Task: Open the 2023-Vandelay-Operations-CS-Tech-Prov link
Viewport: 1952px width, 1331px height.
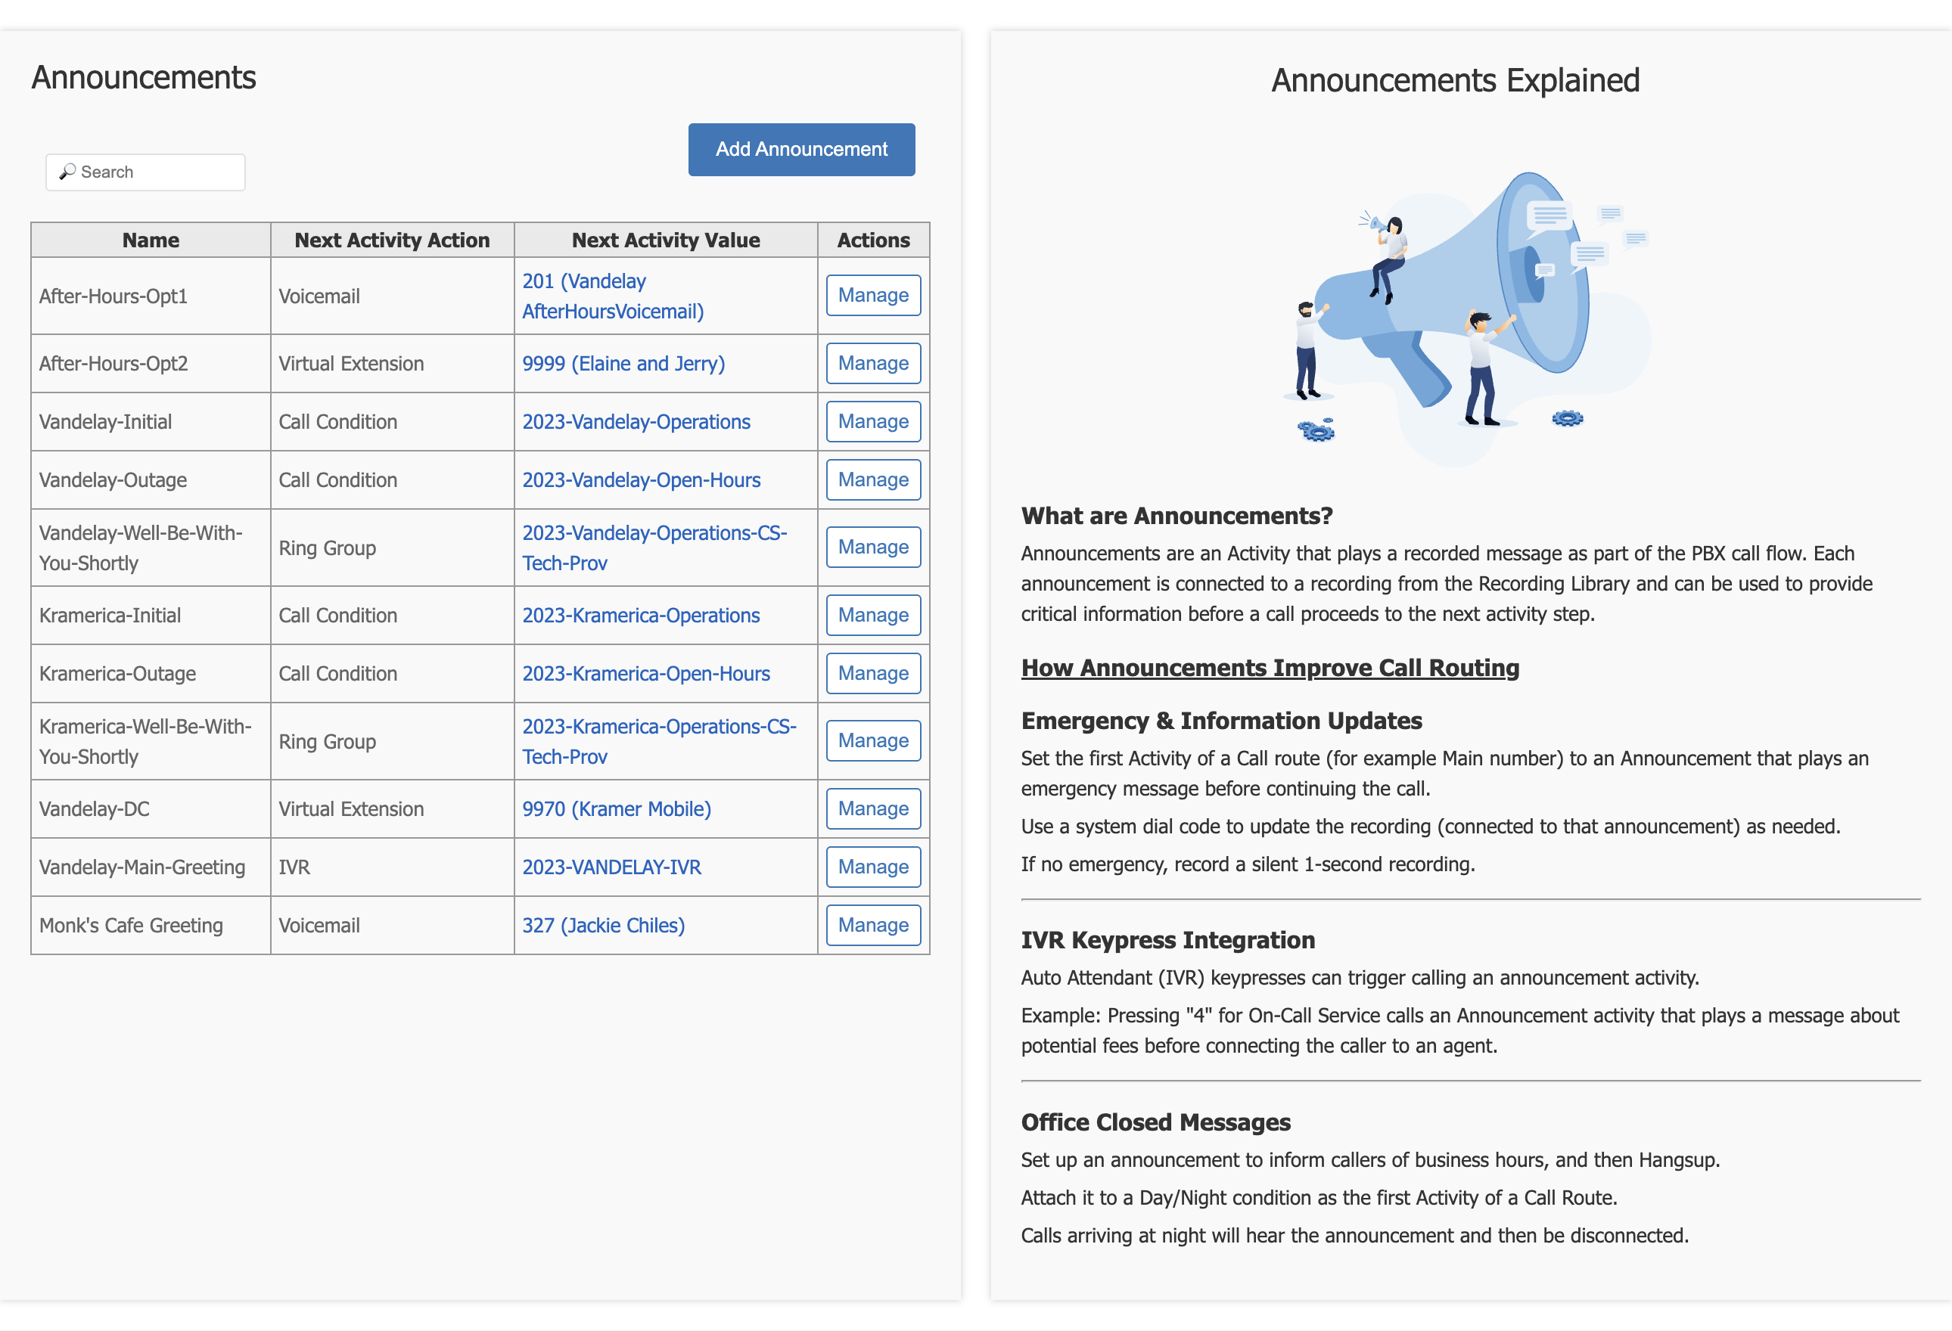Action: pyautogui.click(x=654, y=548)
